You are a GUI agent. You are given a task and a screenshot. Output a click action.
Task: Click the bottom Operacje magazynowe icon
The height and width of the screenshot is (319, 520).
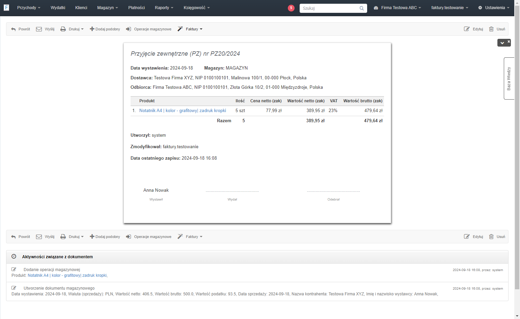129,237
